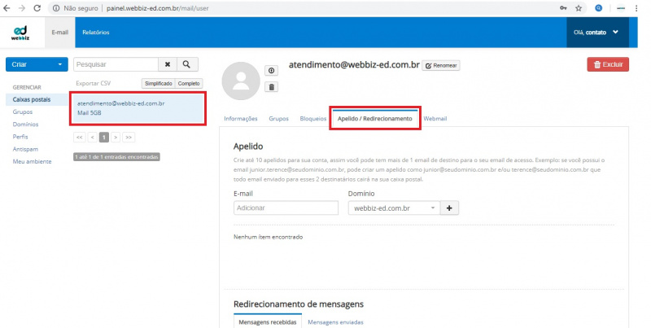Expand the webbiz-ed.com.br domain dropdown
This screenshot has width=651, height=328.
[x=394, y=208]
